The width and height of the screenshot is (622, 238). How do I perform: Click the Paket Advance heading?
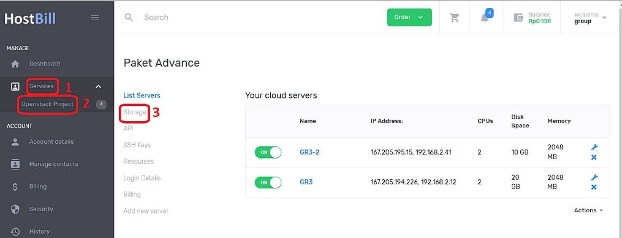[161, 63]
